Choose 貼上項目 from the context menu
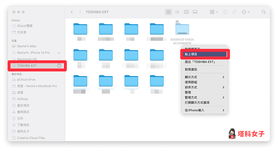Image resolution: width=278 pixels, height=151 pixels. tap(205, 54)
